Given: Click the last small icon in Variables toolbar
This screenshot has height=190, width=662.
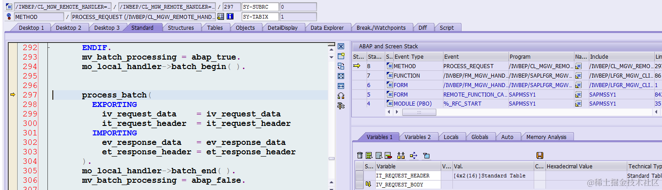Looking at the screenshot, I should [426, 155].
